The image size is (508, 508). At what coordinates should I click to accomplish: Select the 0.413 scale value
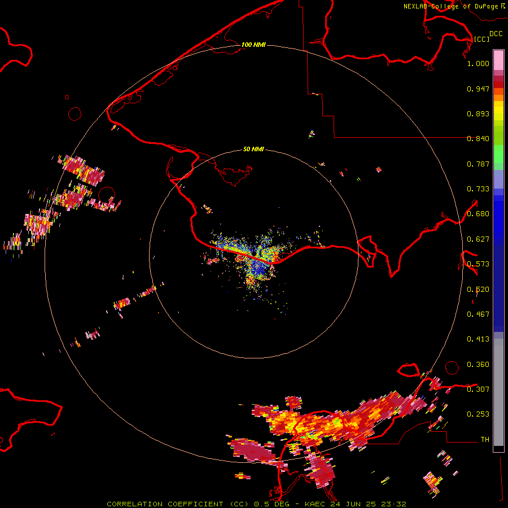point(478,339)
